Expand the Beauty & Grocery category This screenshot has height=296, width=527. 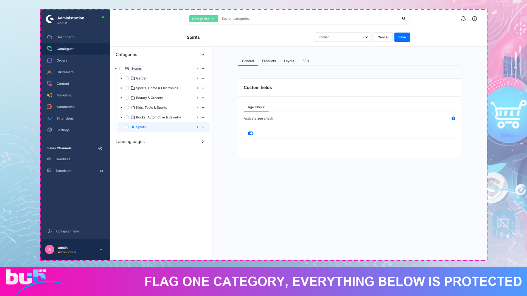121,98
